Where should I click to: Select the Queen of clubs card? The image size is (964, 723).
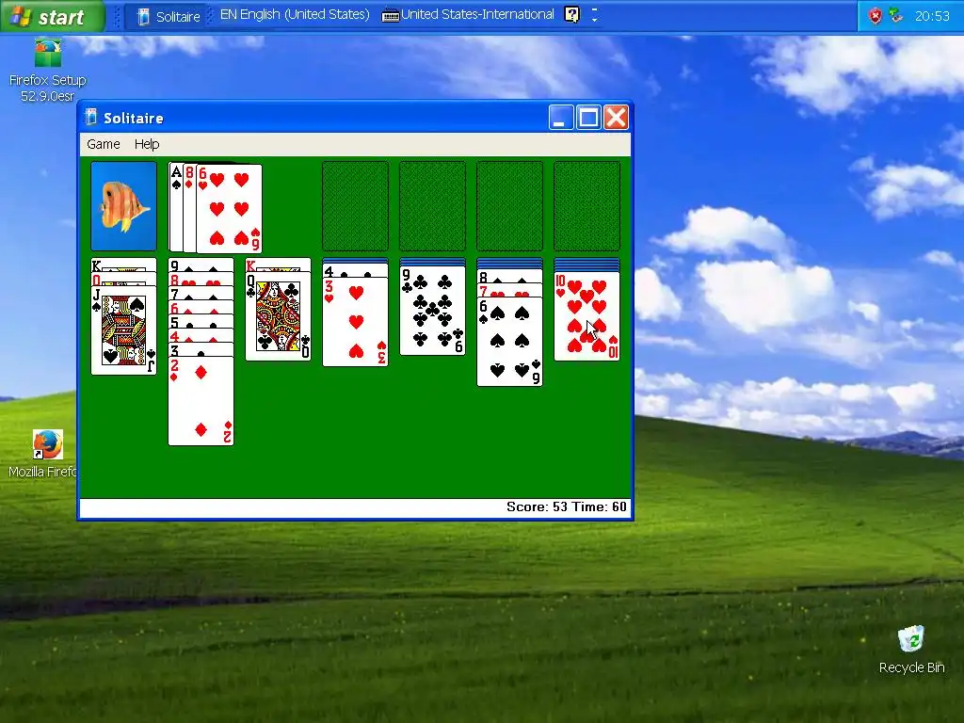(279, 316)
